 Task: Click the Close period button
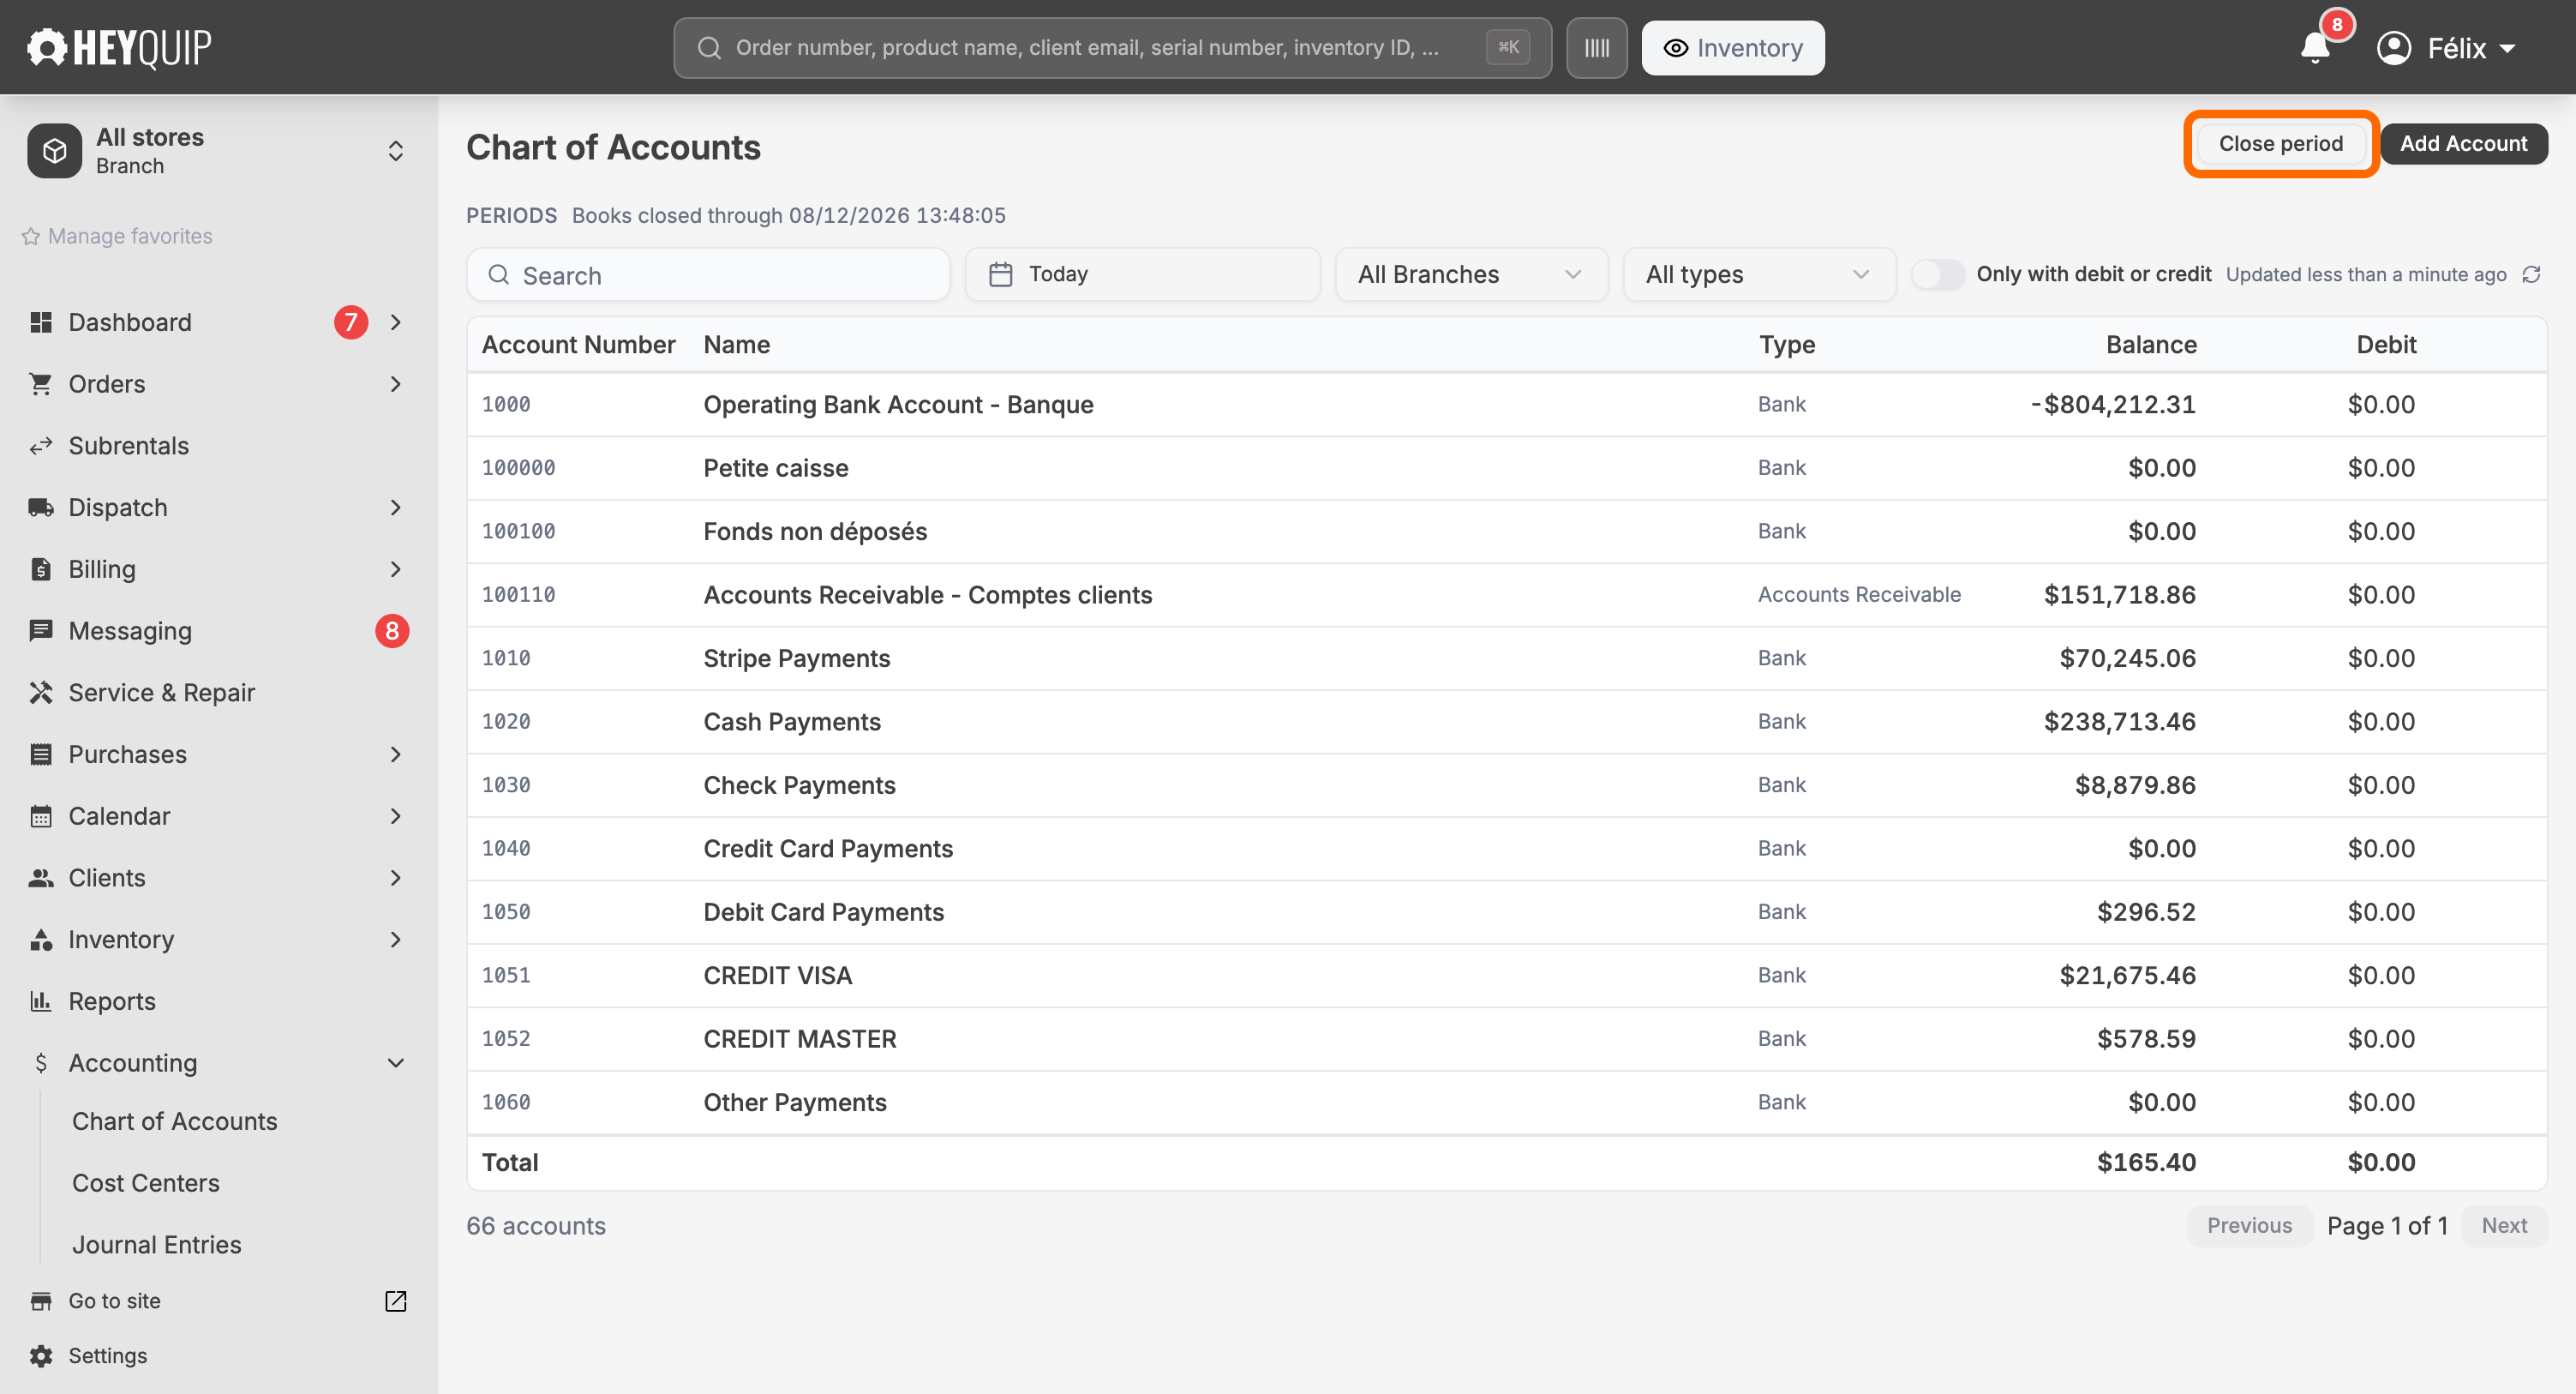[2280, 143]
